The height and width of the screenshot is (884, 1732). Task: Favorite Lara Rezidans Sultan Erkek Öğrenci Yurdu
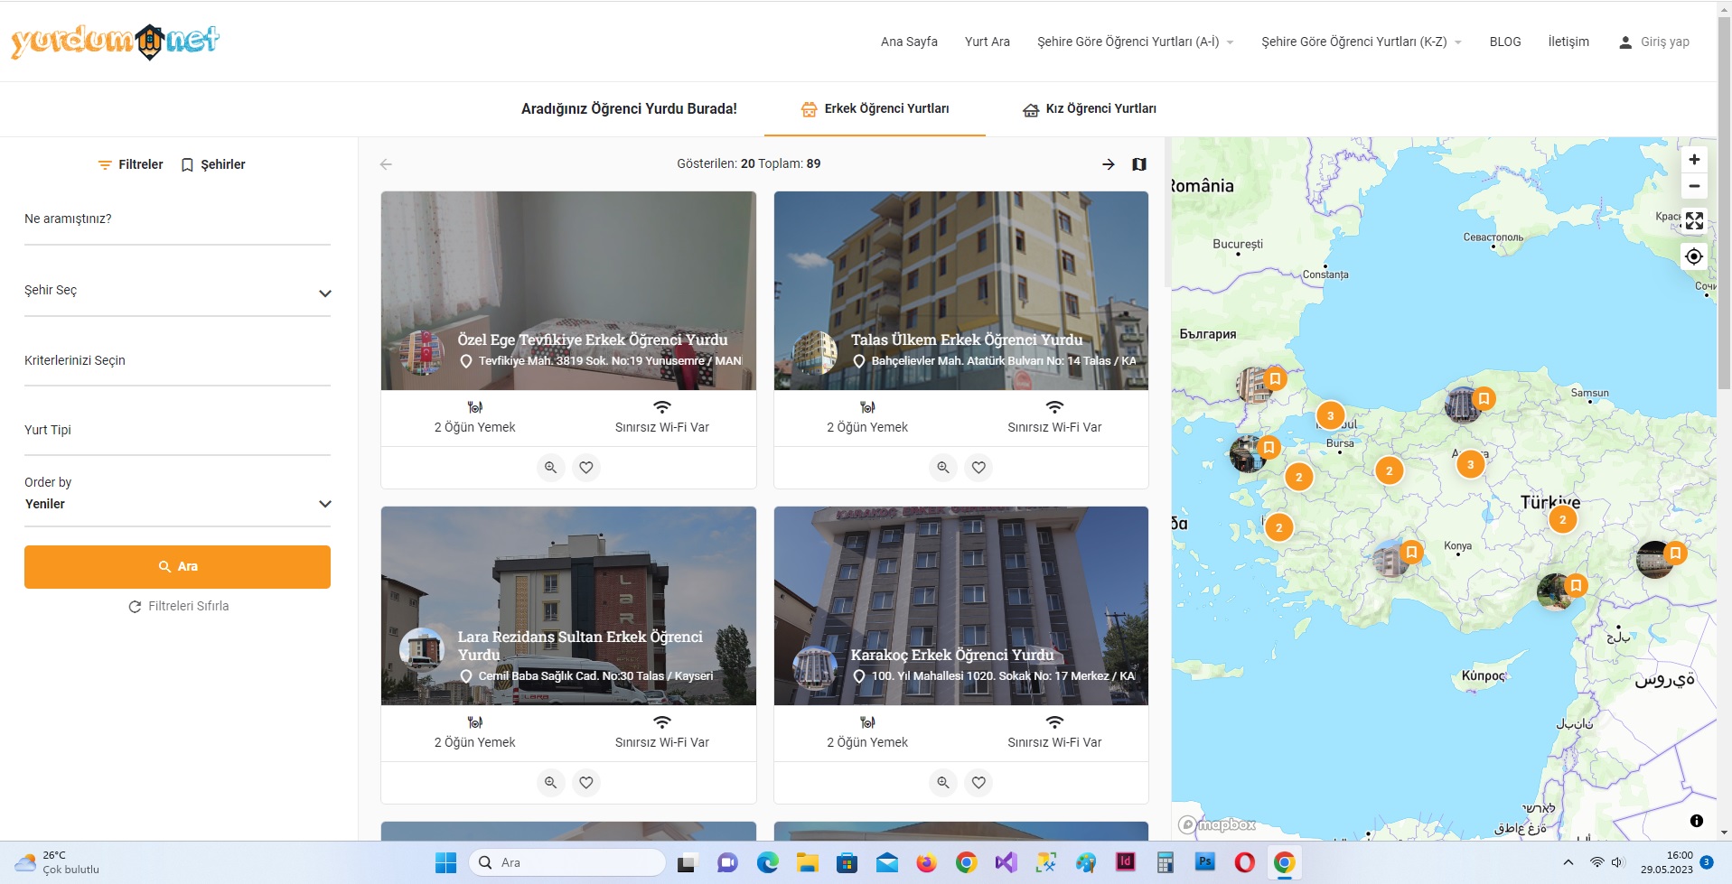586,783
